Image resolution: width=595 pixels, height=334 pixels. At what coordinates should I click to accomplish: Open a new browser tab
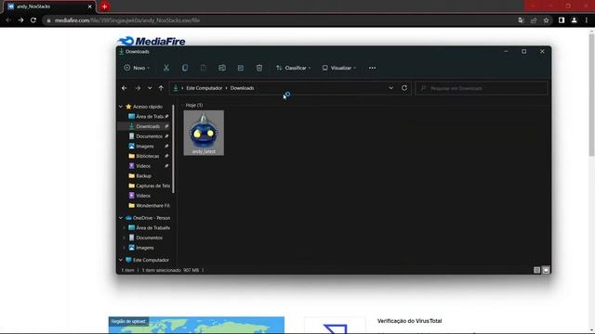tap(104, 6)
